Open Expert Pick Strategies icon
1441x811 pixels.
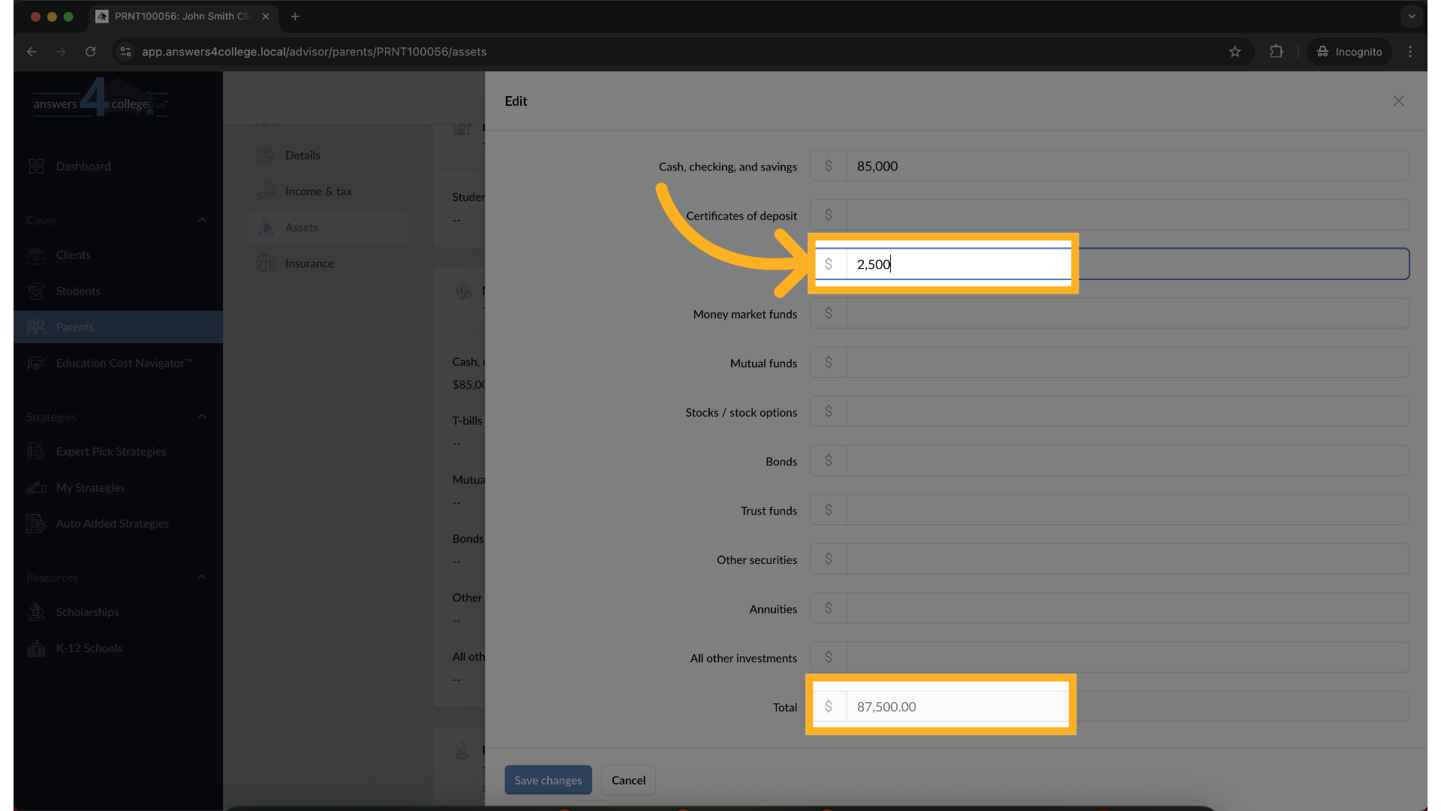[36, 451]
